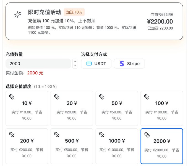This screenshot has height=166, width=188.
Task: Click the ¥2200.00 expected amount
Action: tap(160, 22)
